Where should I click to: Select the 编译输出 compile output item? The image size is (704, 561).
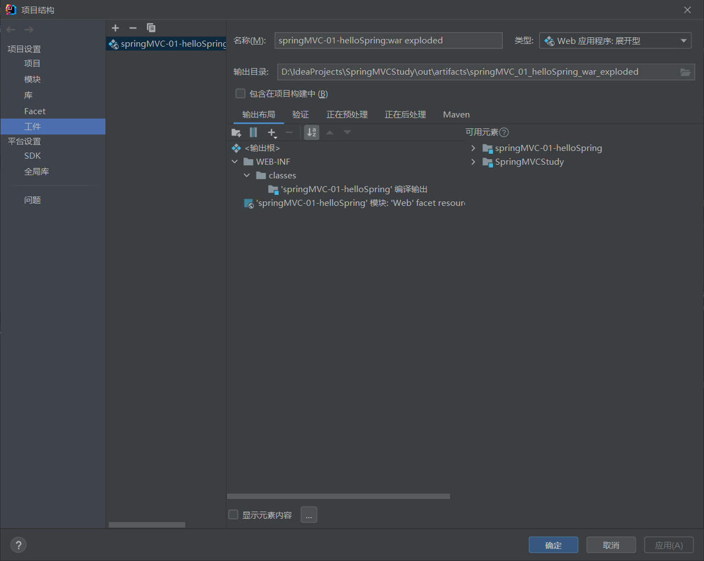(x=348, y=189)
